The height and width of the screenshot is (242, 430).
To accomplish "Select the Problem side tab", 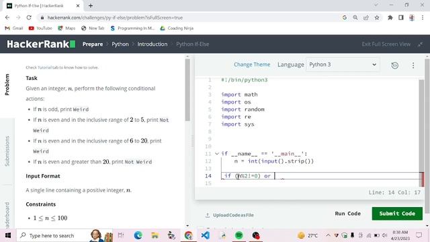I will pyautogui.click(x=7, y=85).
